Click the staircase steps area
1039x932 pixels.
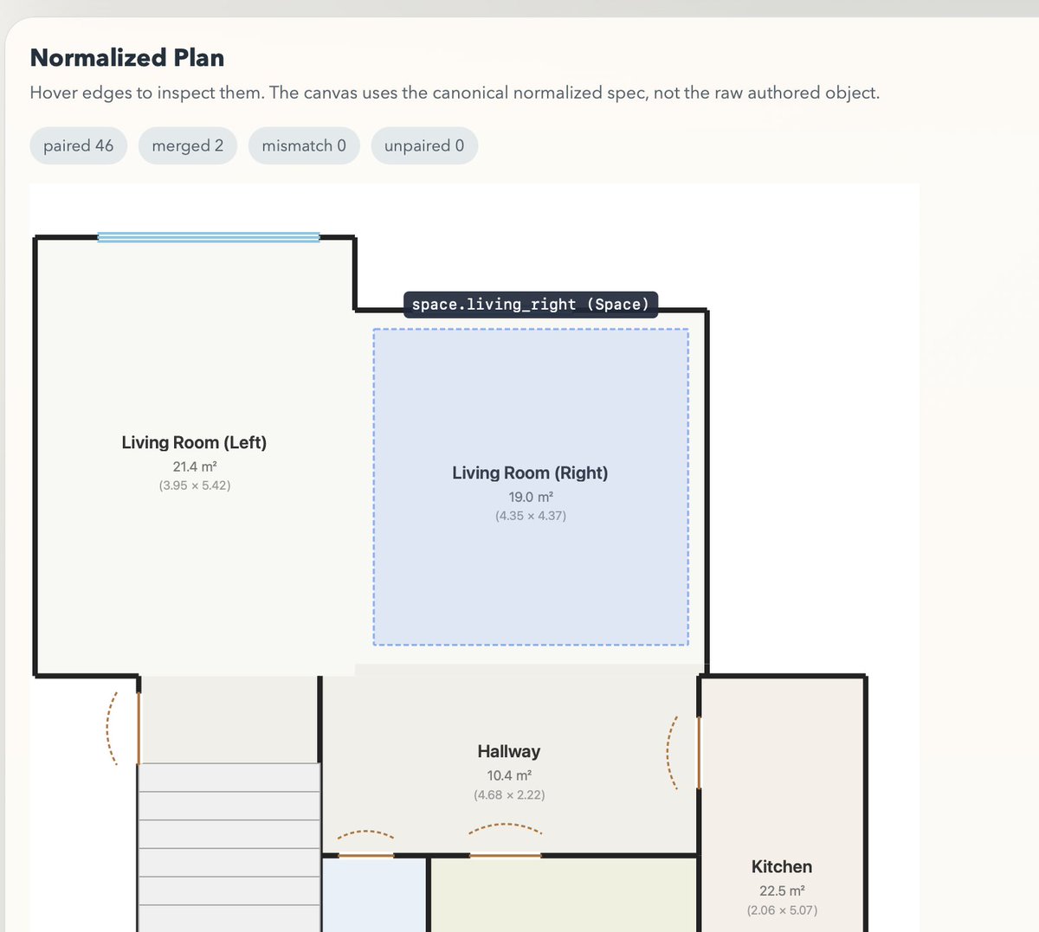tap(229, 847)
